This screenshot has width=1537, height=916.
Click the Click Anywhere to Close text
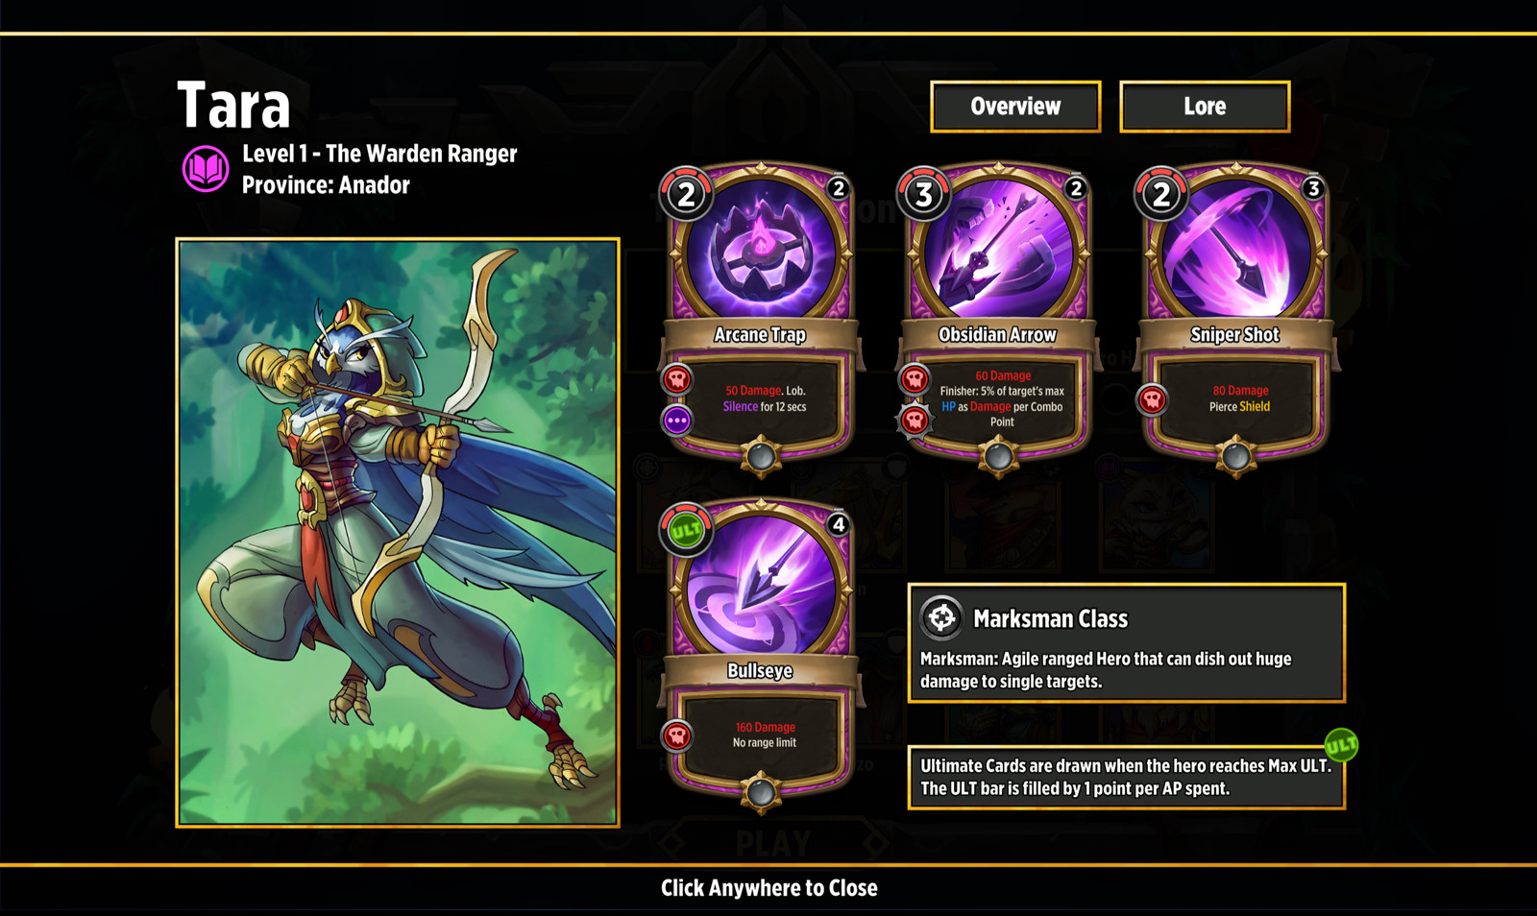[769, 888]
